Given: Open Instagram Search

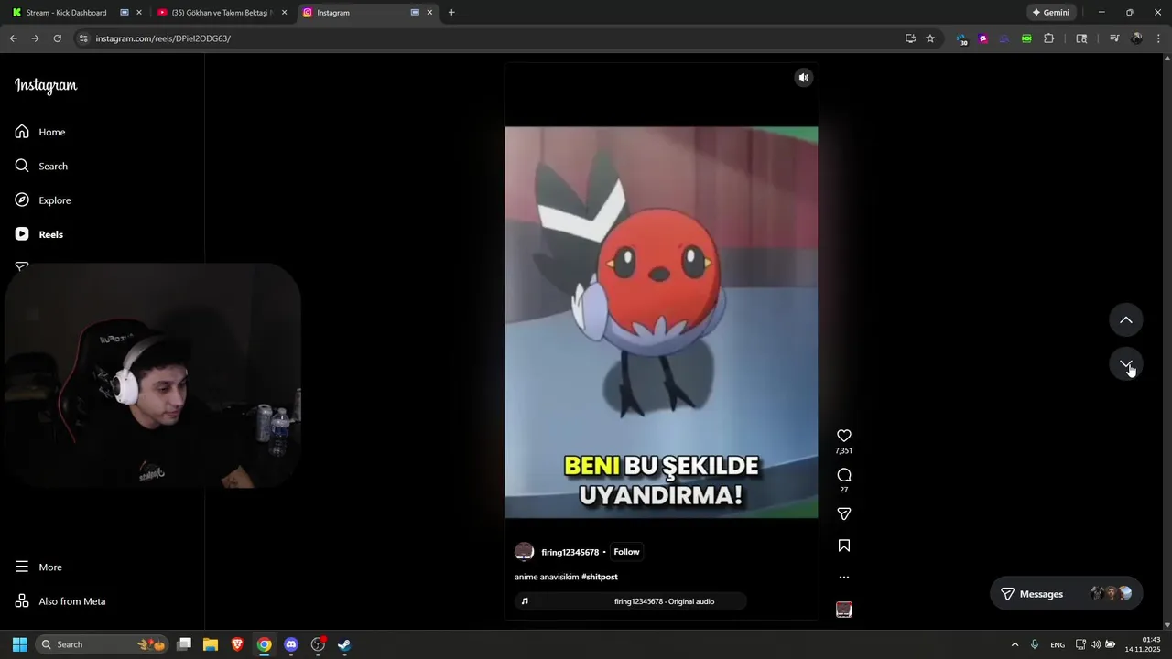Looking at the screenshot, I should (x=41, y=167).
